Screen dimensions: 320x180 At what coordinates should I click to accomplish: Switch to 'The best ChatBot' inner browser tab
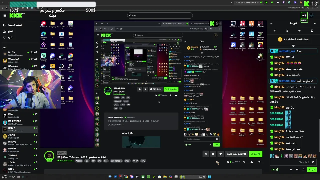(x=200, y=24)
